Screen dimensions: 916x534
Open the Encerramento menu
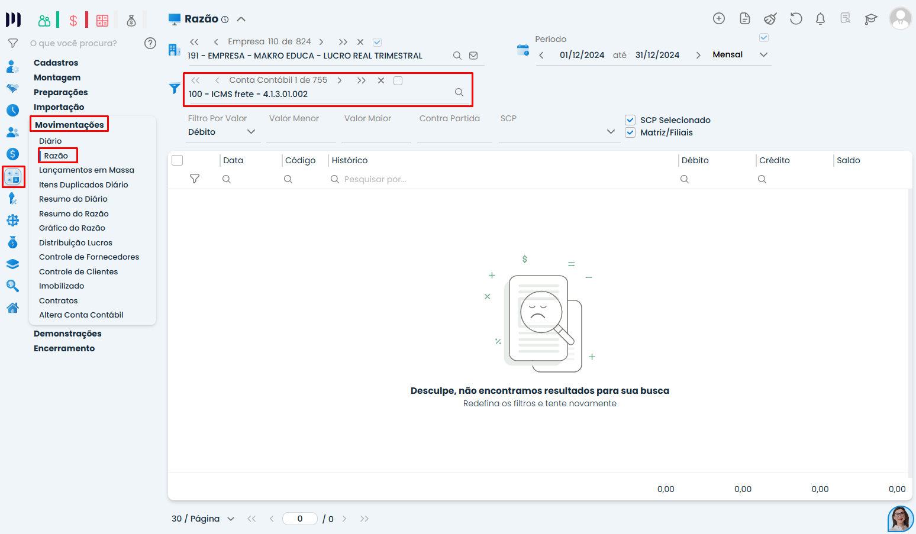(x=64, y=348)
